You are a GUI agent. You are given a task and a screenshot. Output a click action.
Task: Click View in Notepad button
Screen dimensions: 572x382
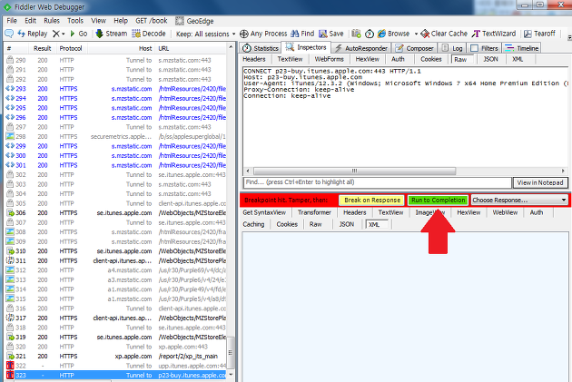tap(540, 182)
